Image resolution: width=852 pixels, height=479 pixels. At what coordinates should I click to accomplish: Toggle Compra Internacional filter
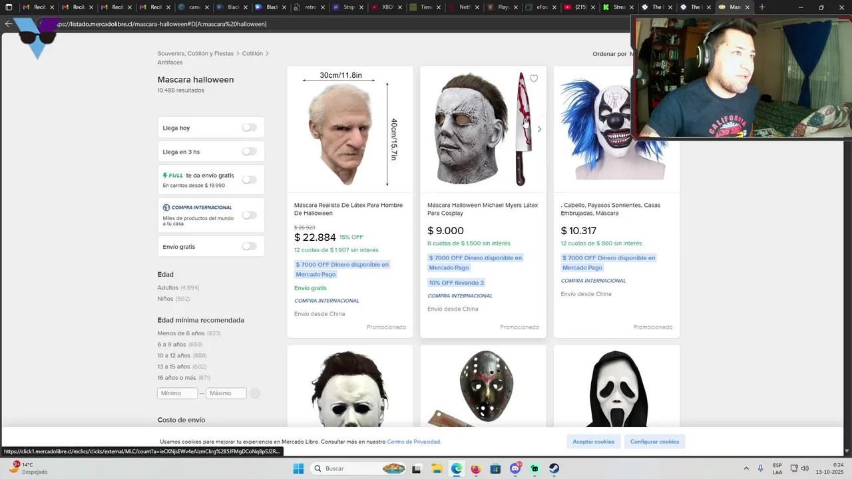point(249,215)
